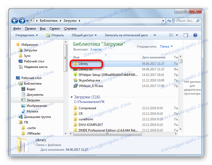Select Загрузки under Избранное

30,50
